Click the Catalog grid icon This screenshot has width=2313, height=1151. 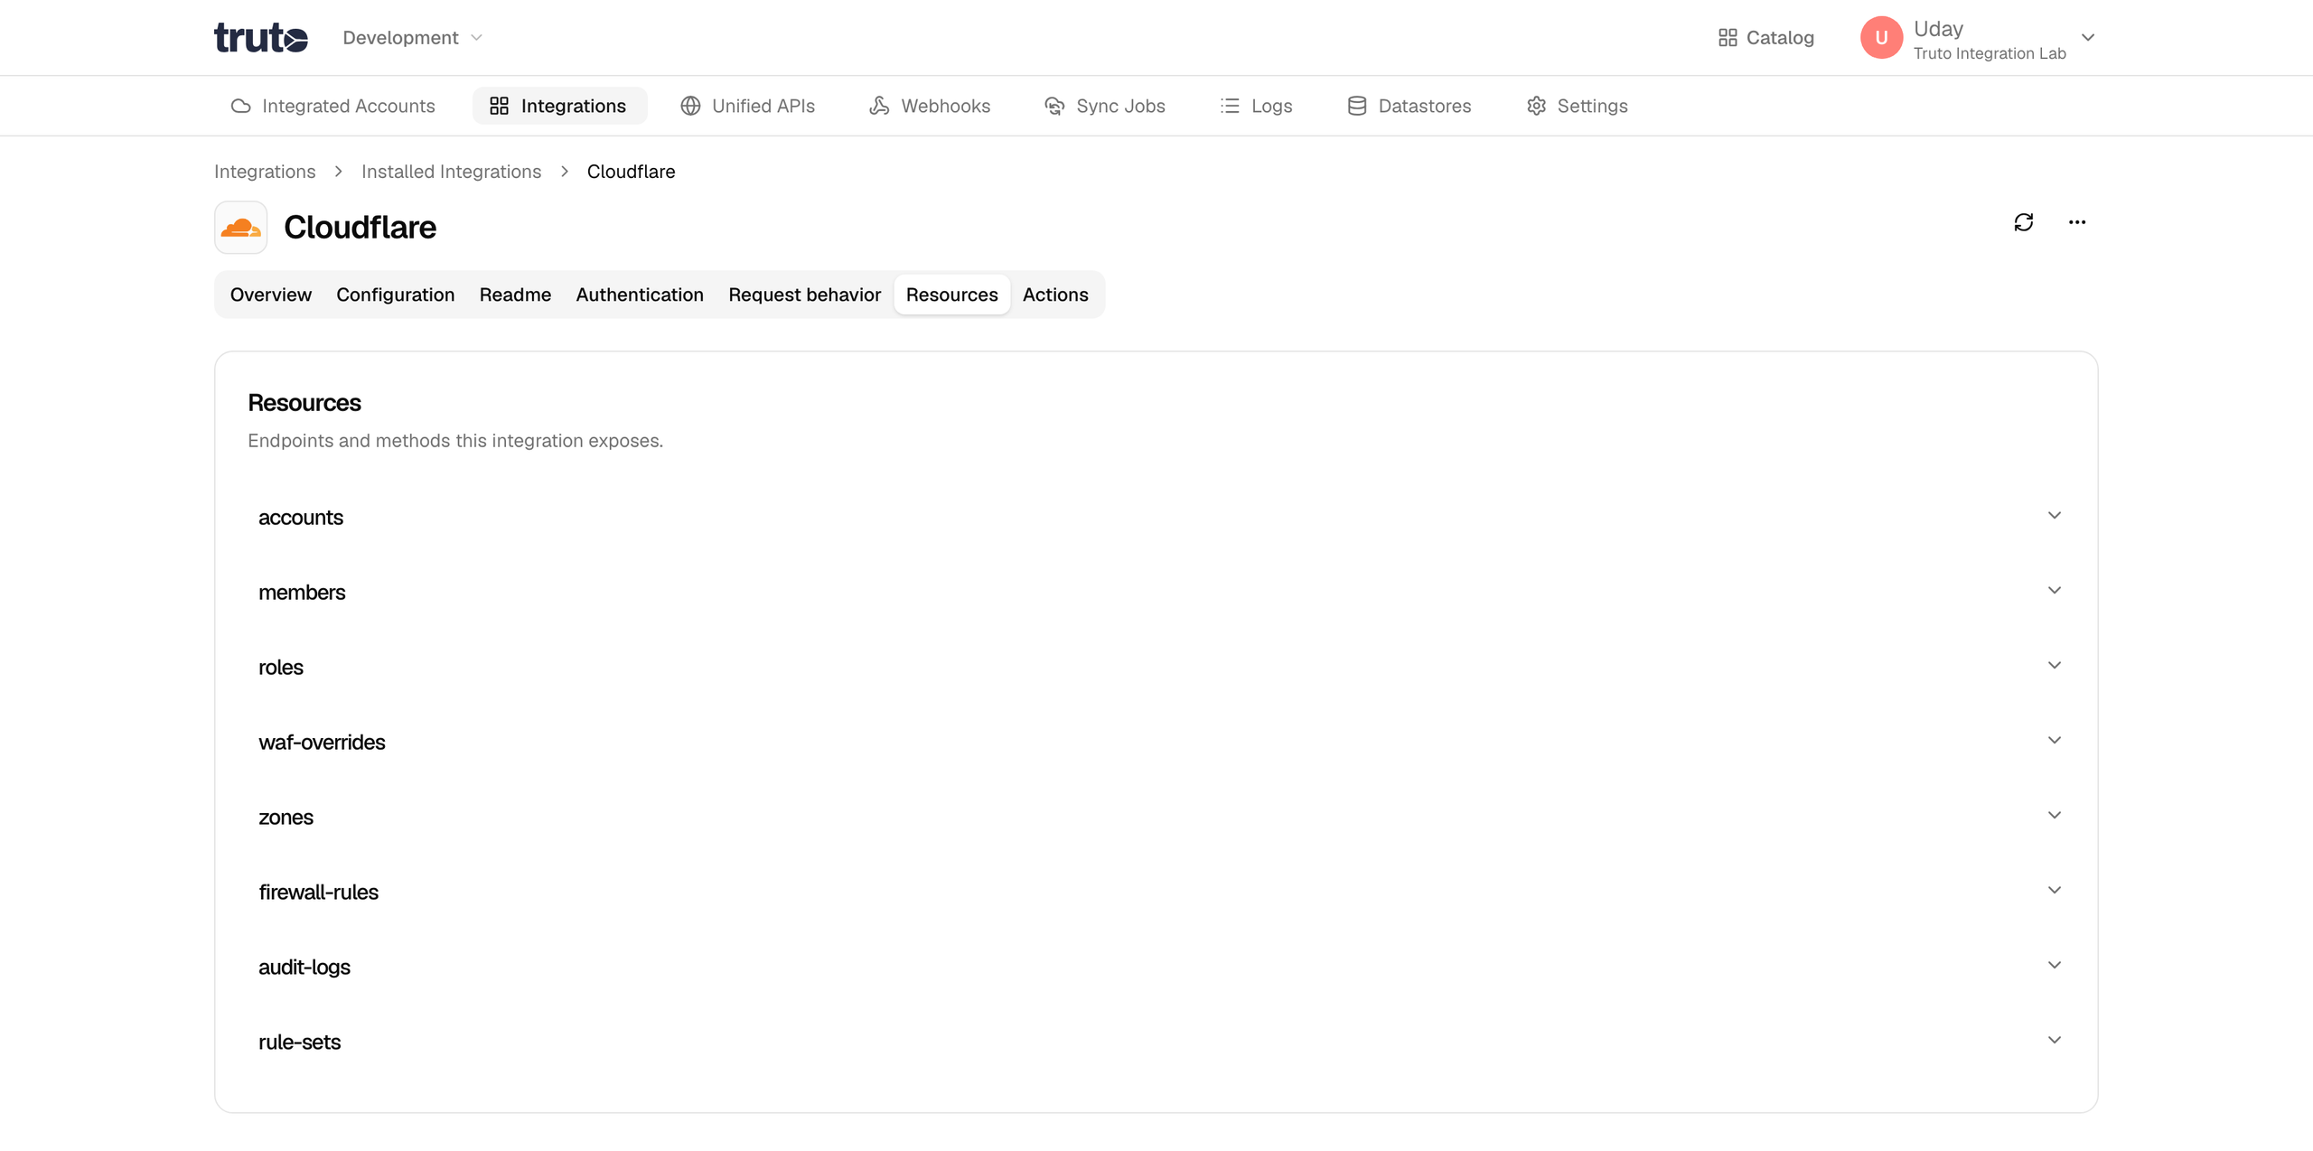point(1727,38)
